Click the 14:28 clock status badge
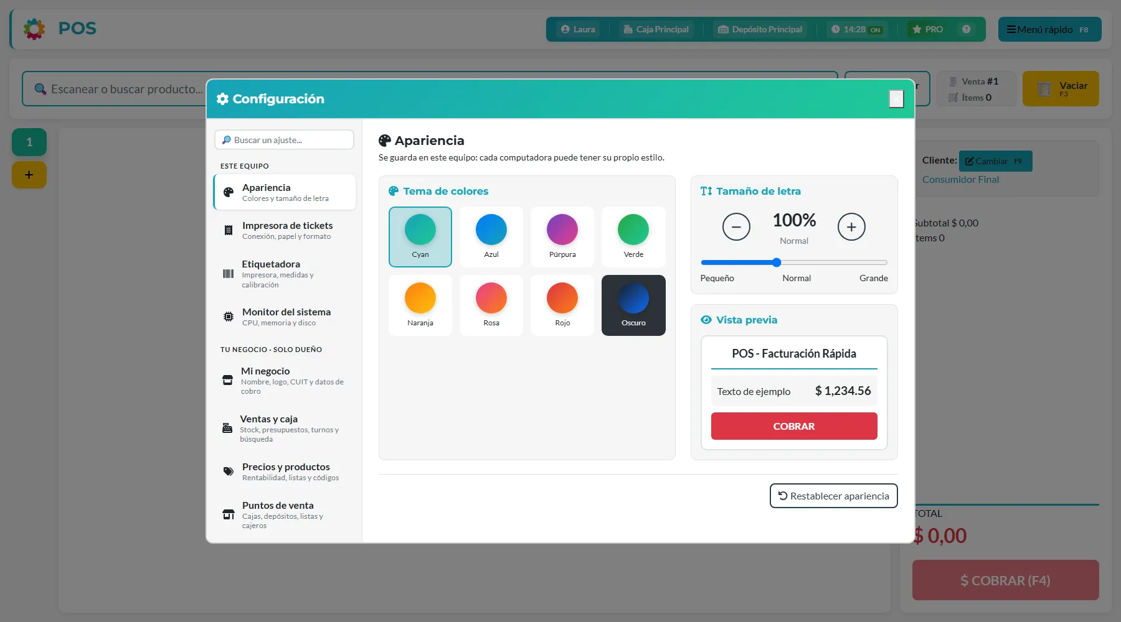Viewport: 1121px width, 622px height. click(x=856, y=29)
